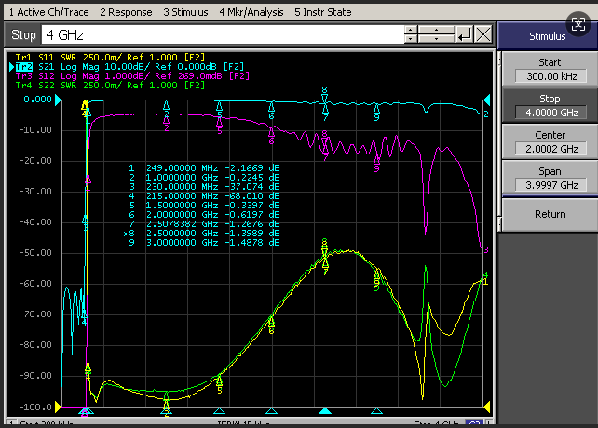The image size is (598, 428).
Task: Click the Return softkey
Action: click(550, 214)
